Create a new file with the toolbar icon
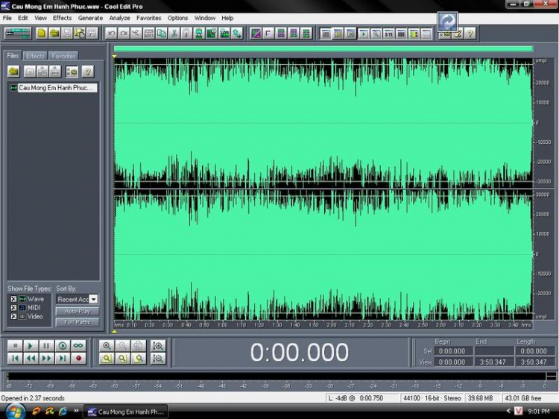The width and height of the screenshot is (559, 419). [x=41, y=34]
